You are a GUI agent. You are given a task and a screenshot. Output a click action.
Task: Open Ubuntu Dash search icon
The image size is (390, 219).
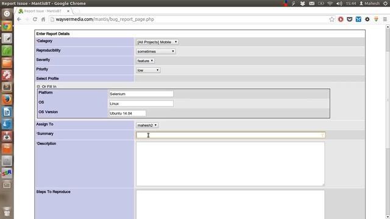coord(7,13)
